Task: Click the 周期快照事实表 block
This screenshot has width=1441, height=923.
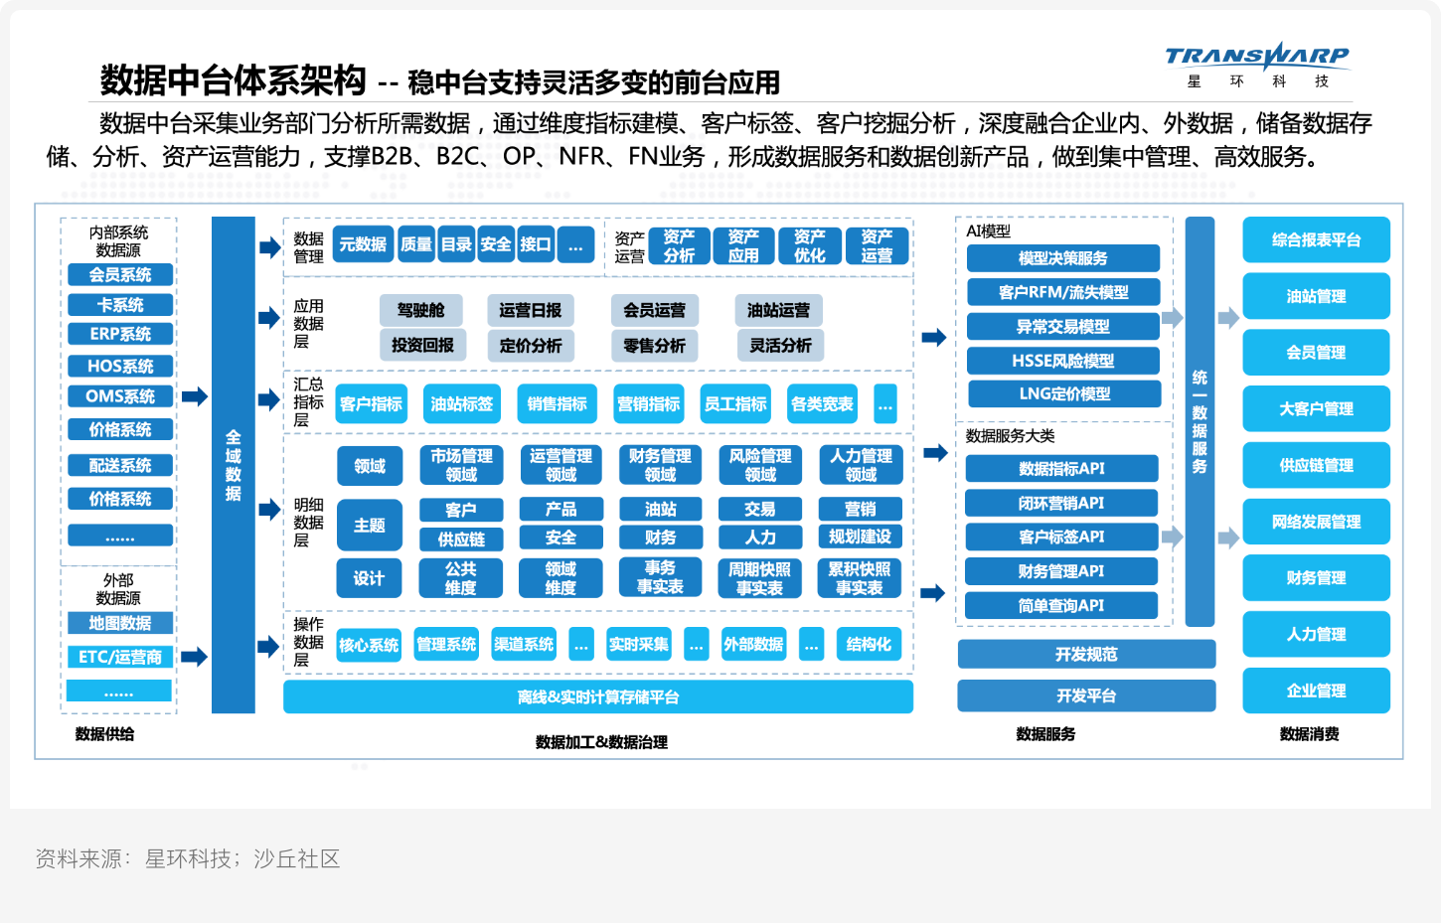Action: click(760, 578)
